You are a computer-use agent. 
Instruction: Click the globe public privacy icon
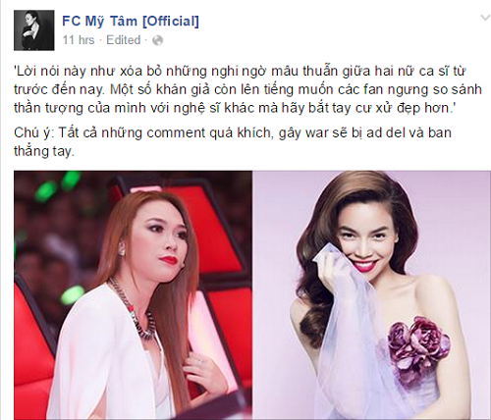[x=158, y=40]
